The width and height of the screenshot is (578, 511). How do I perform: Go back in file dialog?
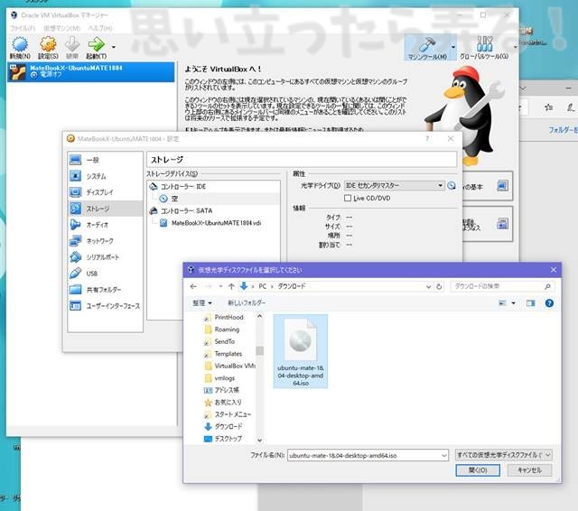click(193, 286)
